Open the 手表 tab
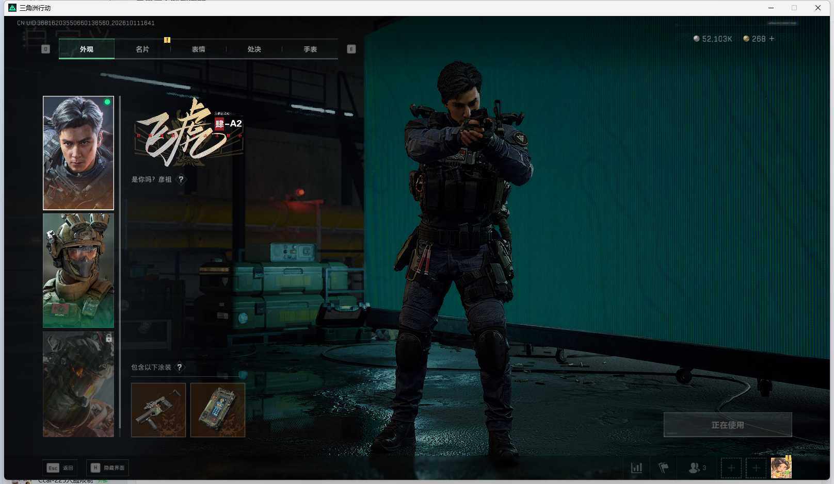The width and height of the screenshot is (834, 484). coord(310,49)
